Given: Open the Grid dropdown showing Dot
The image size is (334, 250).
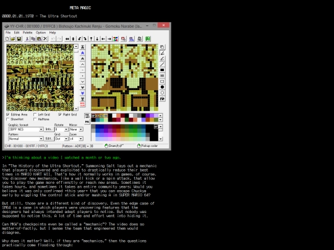Looking at the screenshot, I should [61, 139].
